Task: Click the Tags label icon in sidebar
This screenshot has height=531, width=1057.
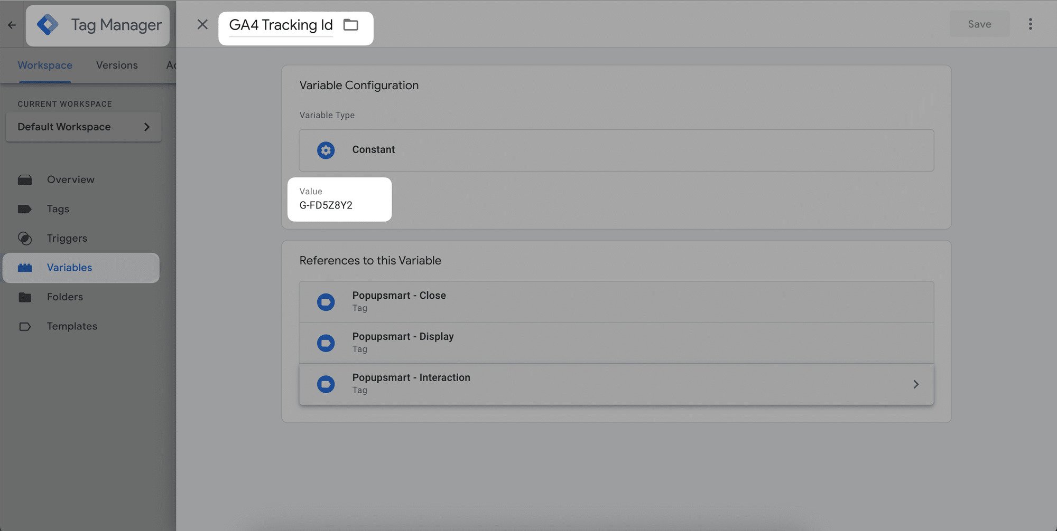Action: pos(25,209)
